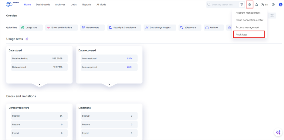Image resolution: width=284 pixels, height=140 pixels.
Task: Change language with the EN selector
Action: [265, 5]
